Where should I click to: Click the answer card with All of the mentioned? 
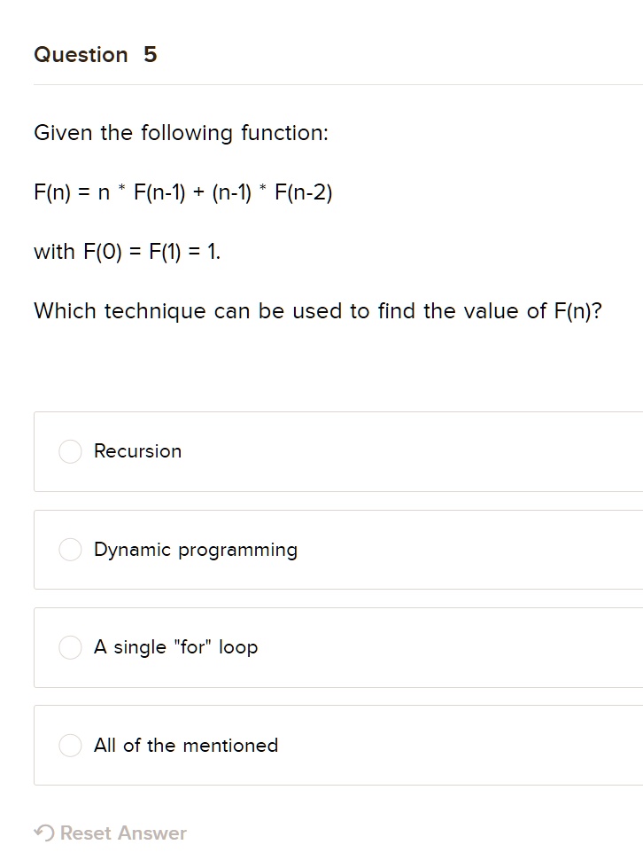pyautogui.click(x=337, y=746)
